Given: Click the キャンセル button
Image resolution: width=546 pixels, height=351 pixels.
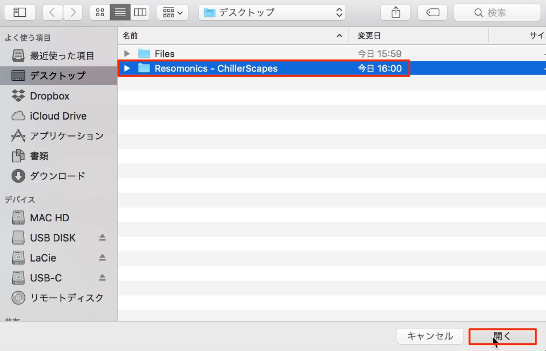Looking at the screenshot, I should point(430,336).
